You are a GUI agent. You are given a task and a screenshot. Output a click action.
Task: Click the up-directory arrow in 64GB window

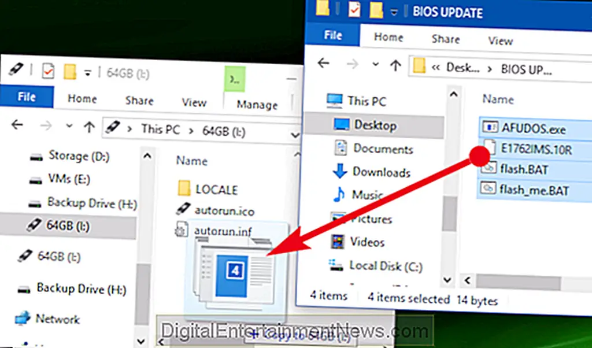[89, 125]
